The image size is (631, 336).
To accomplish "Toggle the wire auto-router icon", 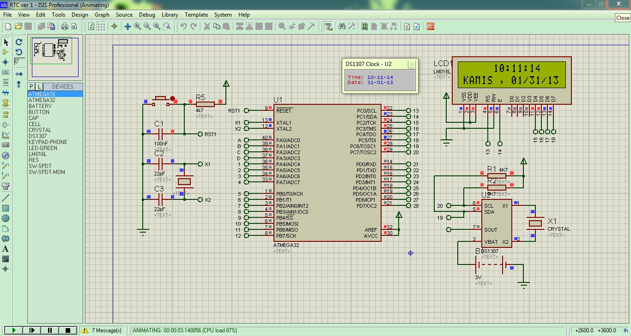I will 328,26.
